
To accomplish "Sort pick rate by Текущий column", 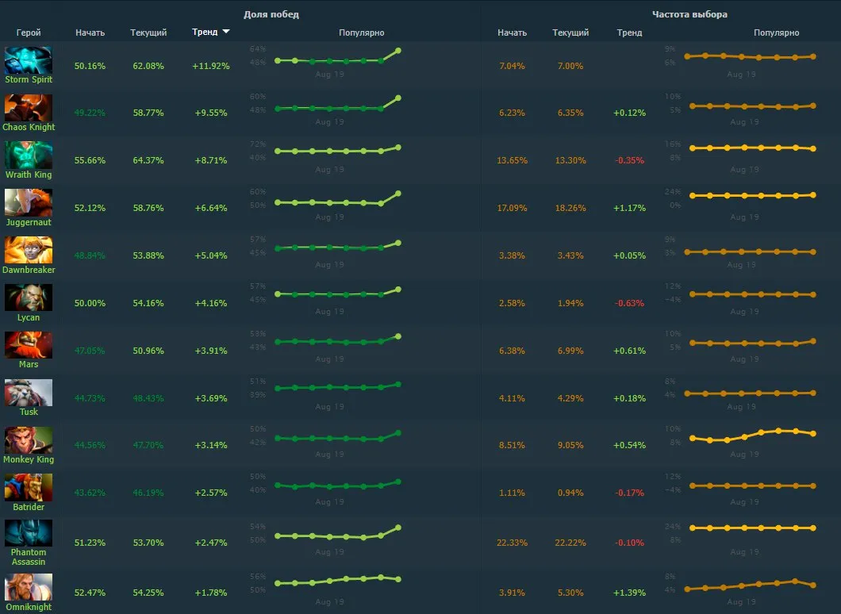I will click(x=570, y=33).
